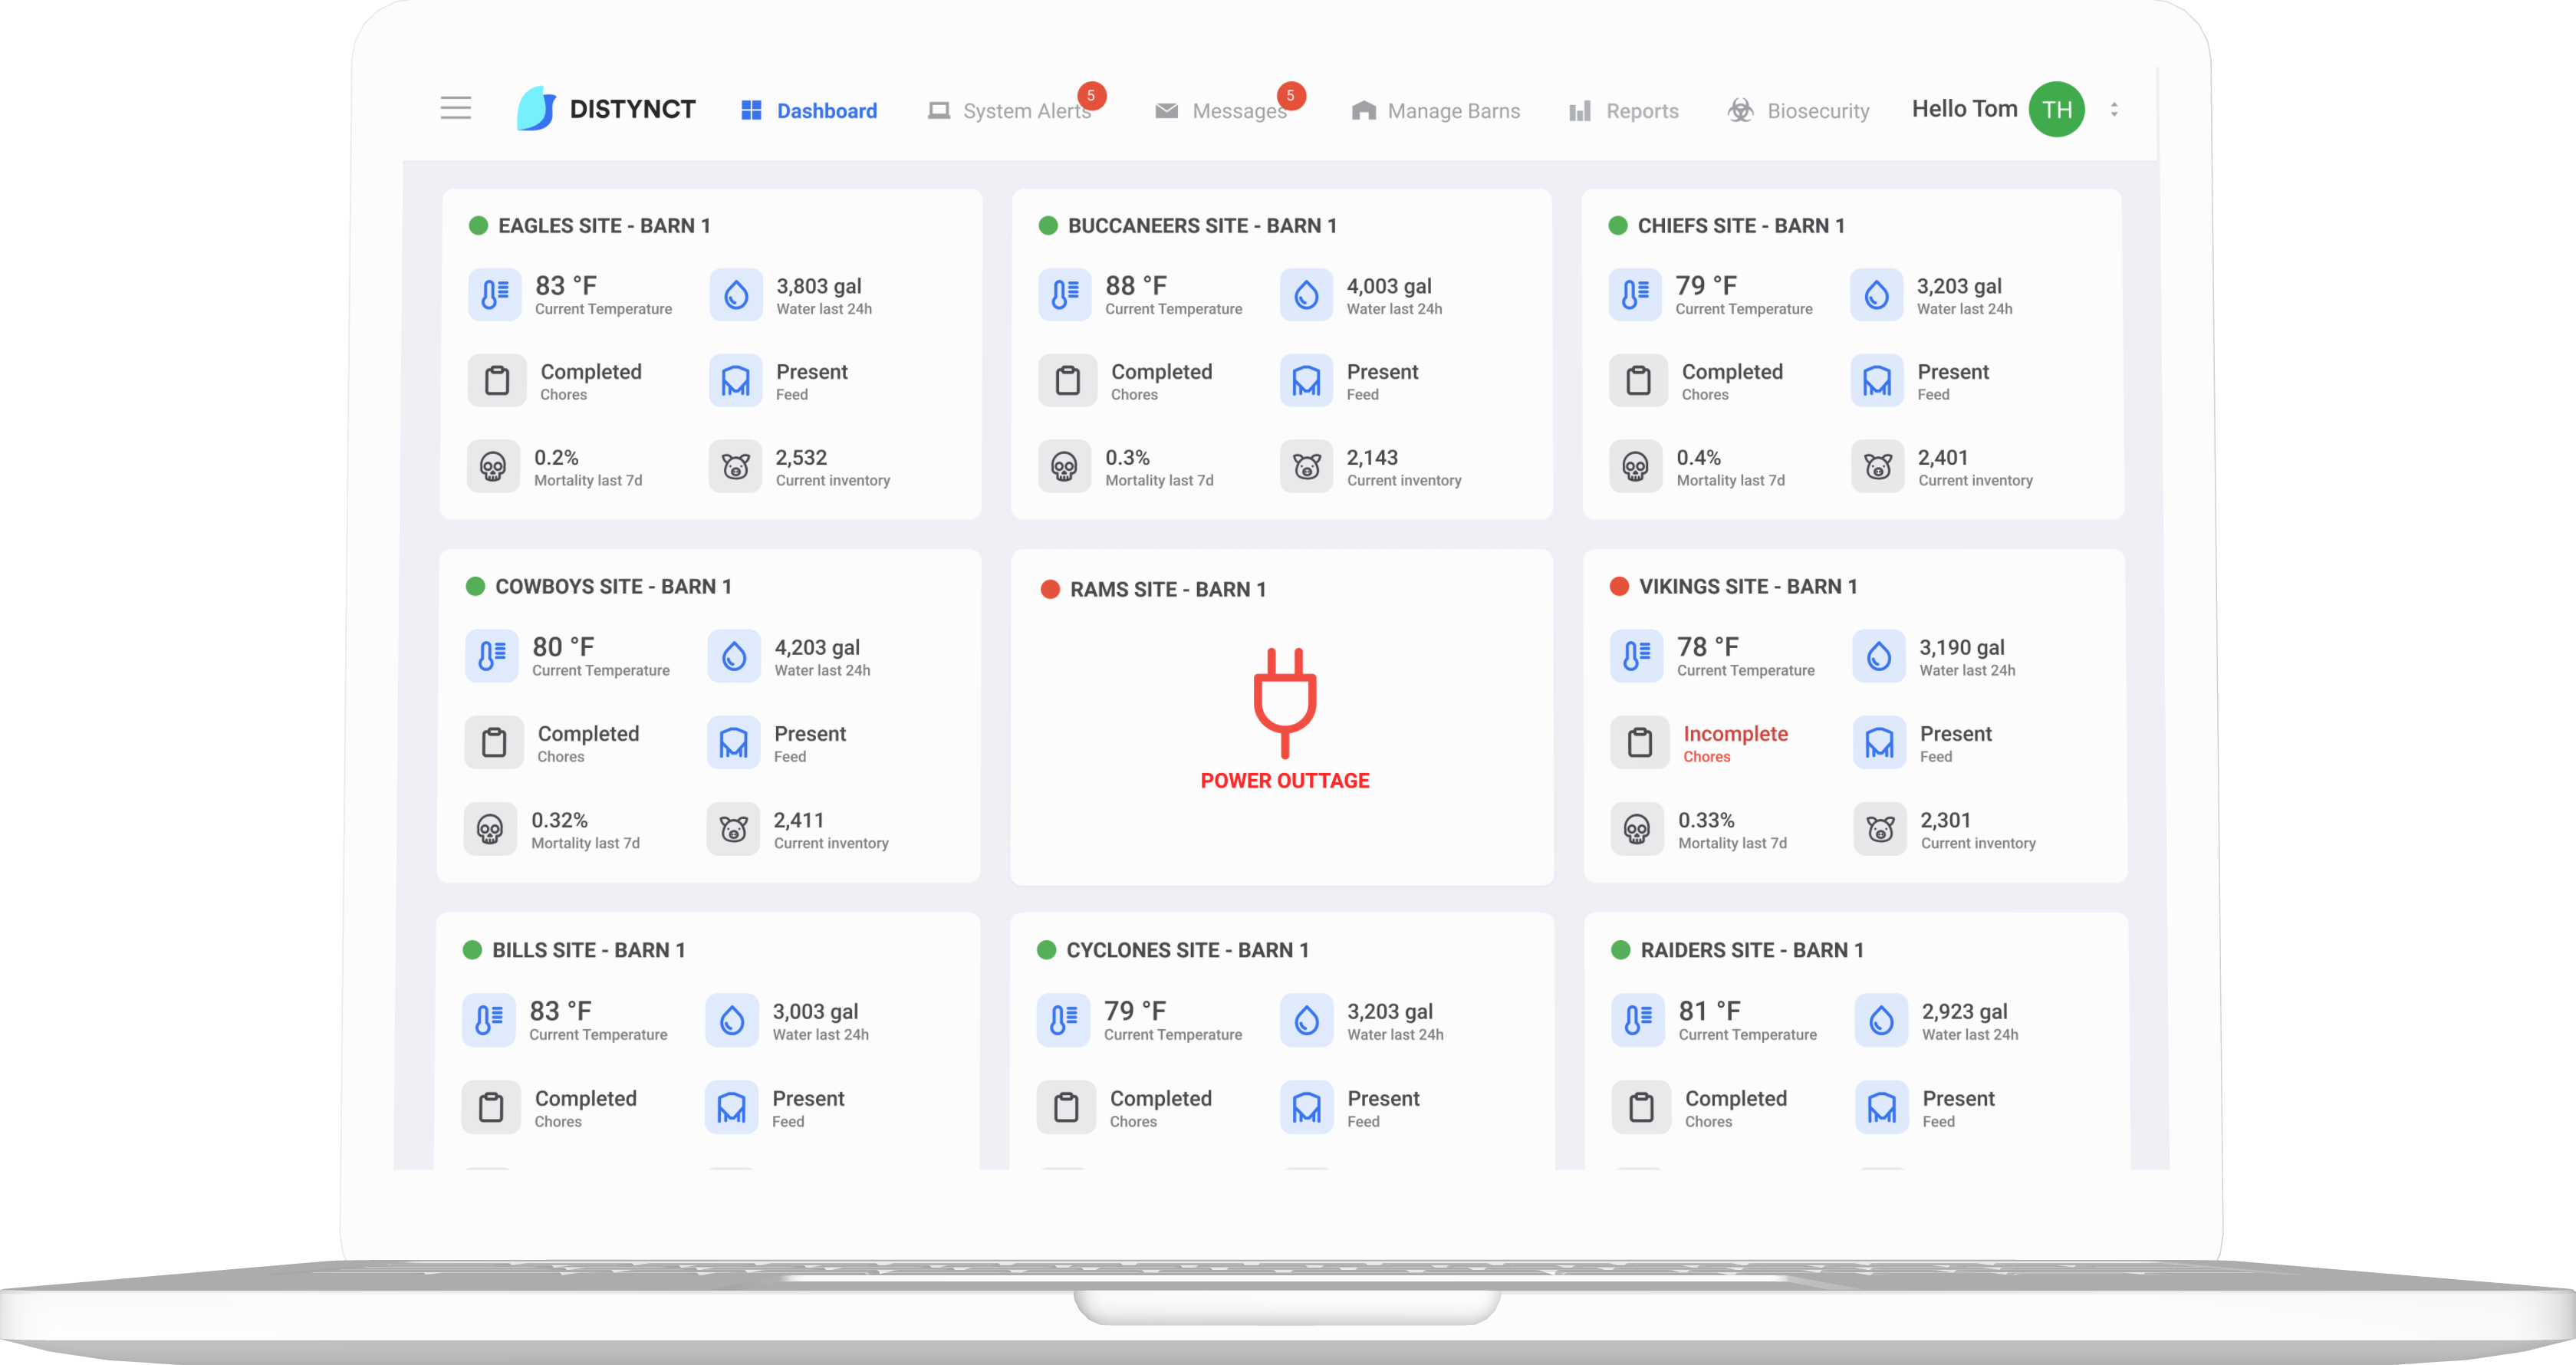
Task: Click Eagles Site water drop icon
Action: 736,294
